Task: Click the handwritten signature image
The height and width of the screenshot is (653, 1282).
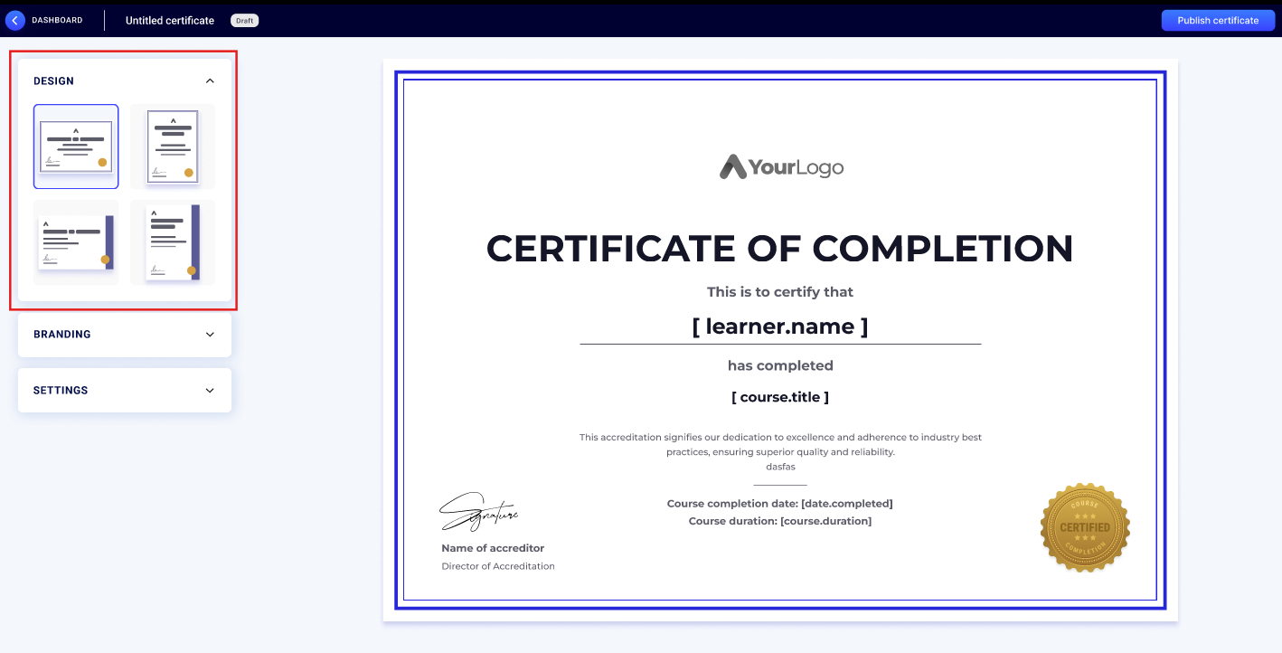Action: click(x=478, y=512)
